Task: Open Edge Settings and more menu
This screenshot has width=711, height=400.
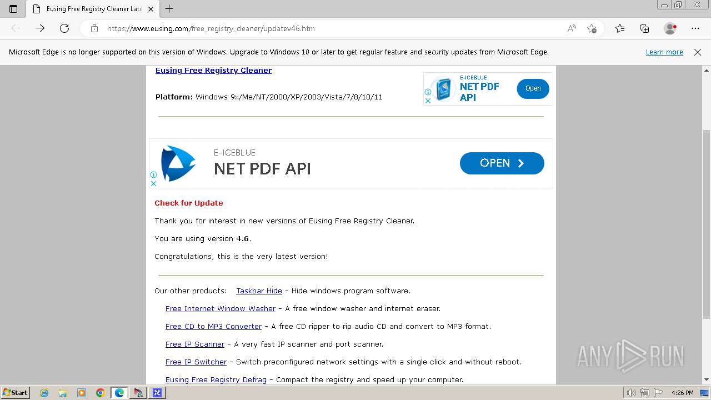Action: click(695, 28)
